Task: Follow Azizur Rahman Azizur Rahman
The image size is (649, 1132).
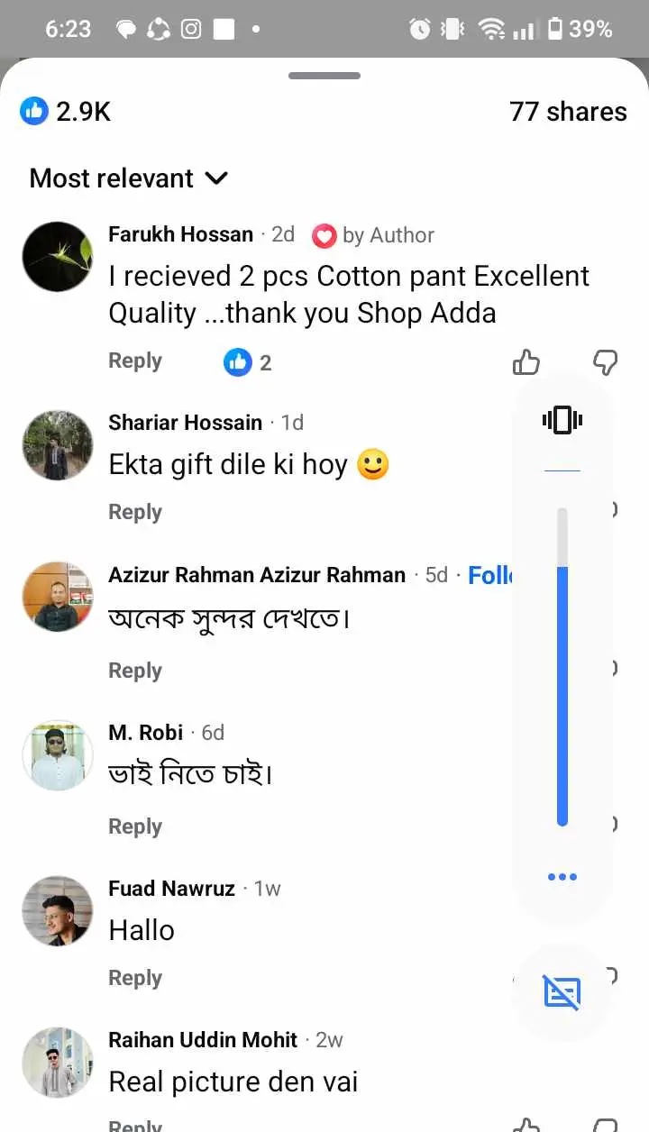Action: (491, 575)
